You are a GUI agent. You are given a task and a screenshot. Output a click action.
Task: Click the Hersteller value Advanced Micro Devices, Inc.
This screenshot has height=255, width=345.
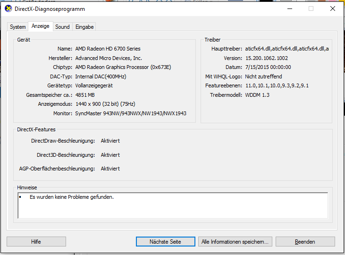(x=109, y=58)
